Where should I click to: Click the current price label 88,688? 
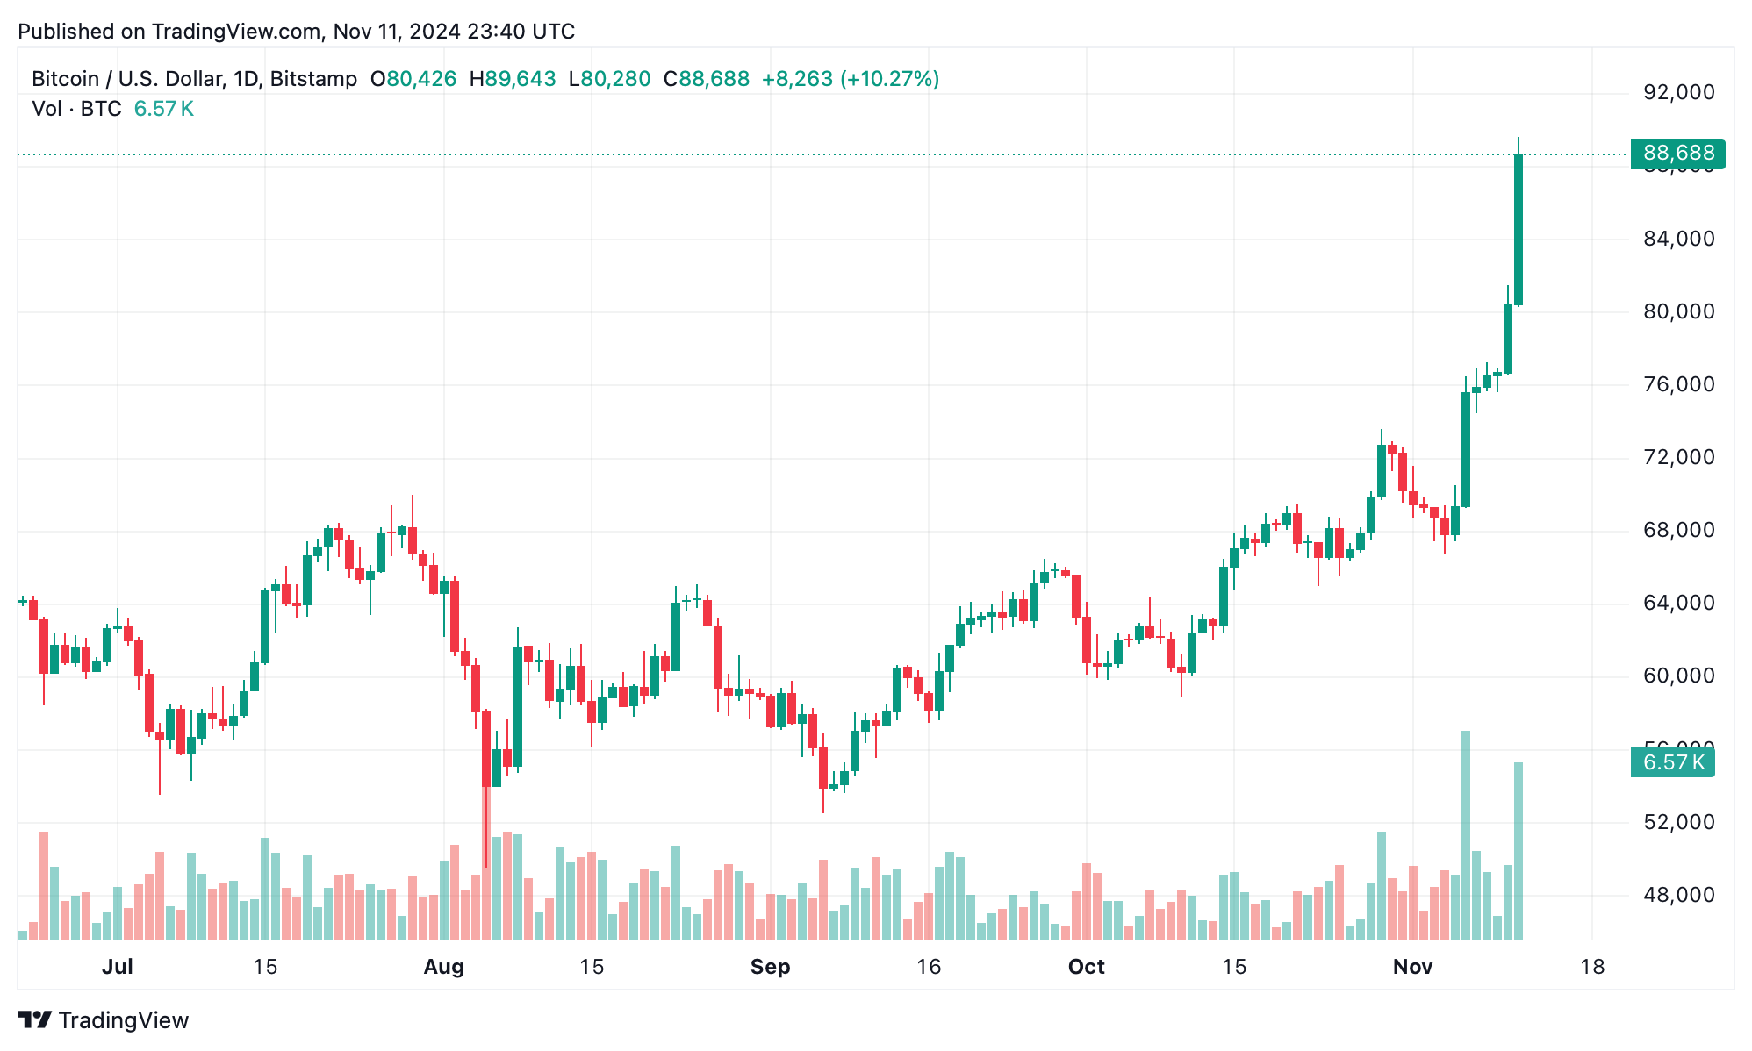(x=1677, y=154)
